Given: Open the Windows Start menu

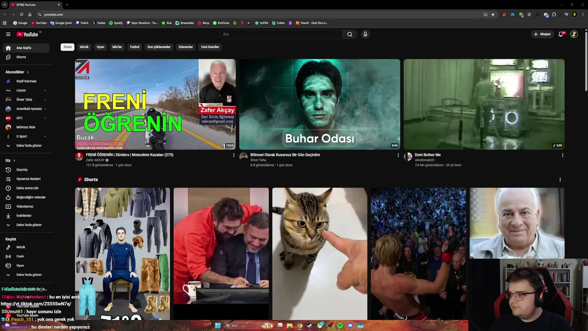Looking at the screenshot, I should click(x=218, y=325).
